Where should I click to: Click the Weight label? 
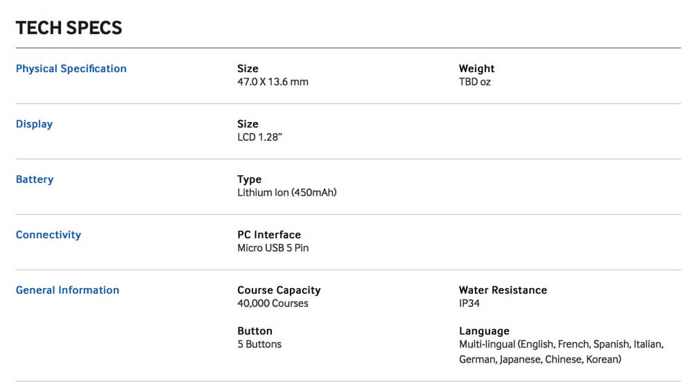[476, 69]
